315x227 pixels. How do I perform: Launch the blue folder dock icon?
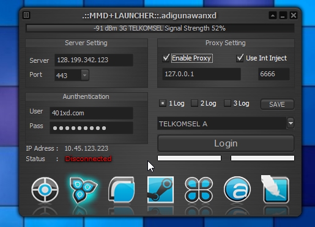pos(122,190)
